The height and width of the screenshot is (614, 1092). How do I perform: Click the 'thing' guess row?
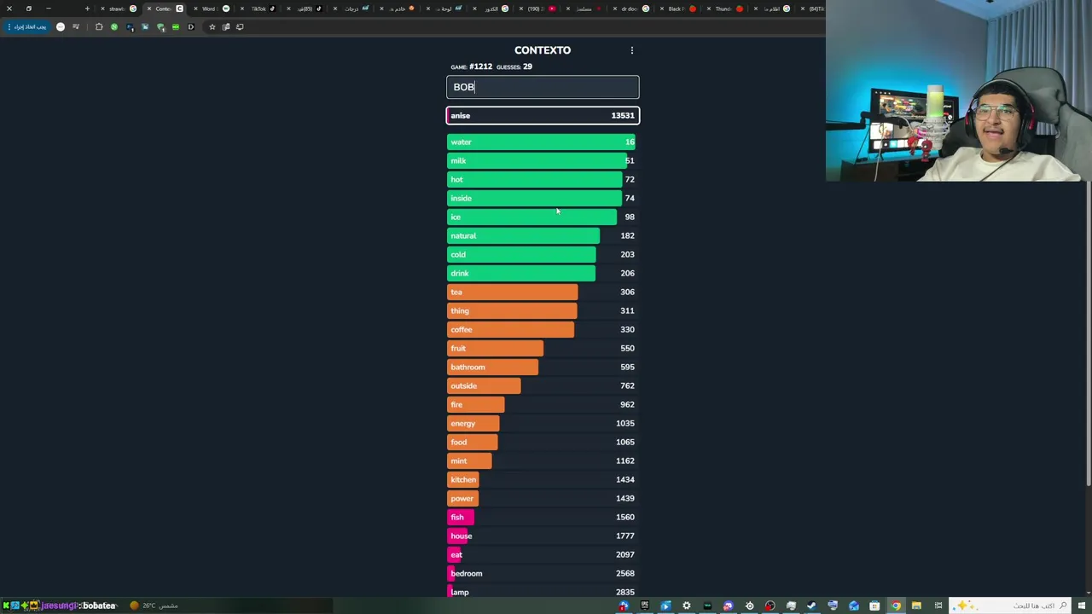click(x=543, y=311)
